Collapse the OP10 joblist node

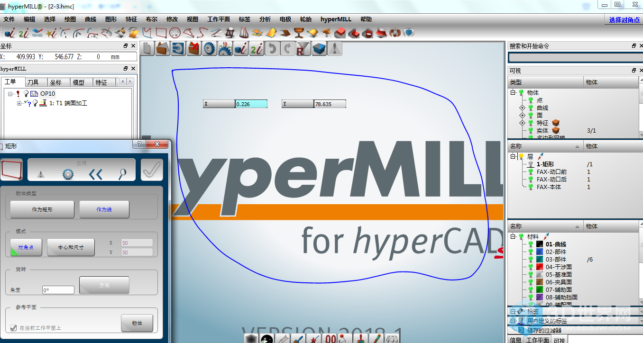[11, 94]
